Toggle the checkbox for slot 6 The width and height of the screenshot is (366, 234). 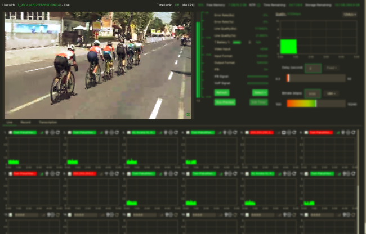(306, 132)
